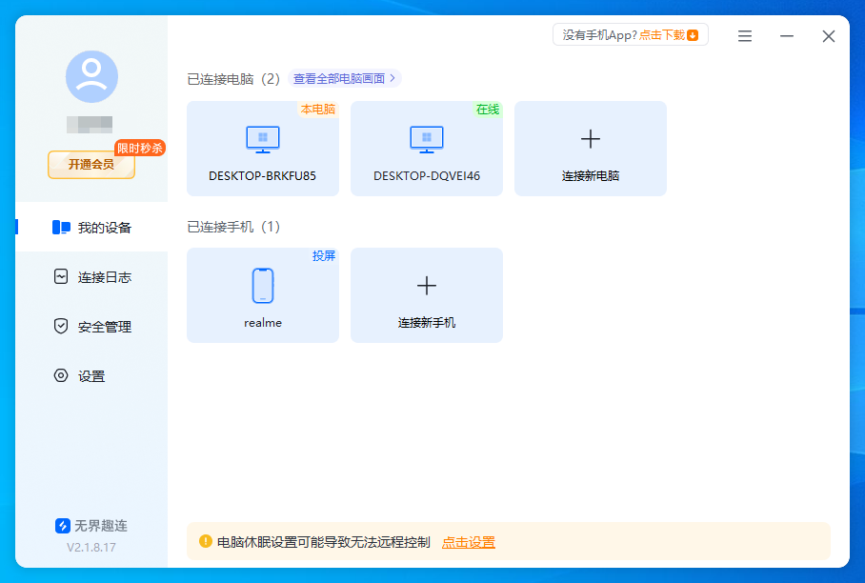Select the online DESKTOP-DQVEI46 computer card
This screenshot has width=865, height=583.
click(426, 149)
